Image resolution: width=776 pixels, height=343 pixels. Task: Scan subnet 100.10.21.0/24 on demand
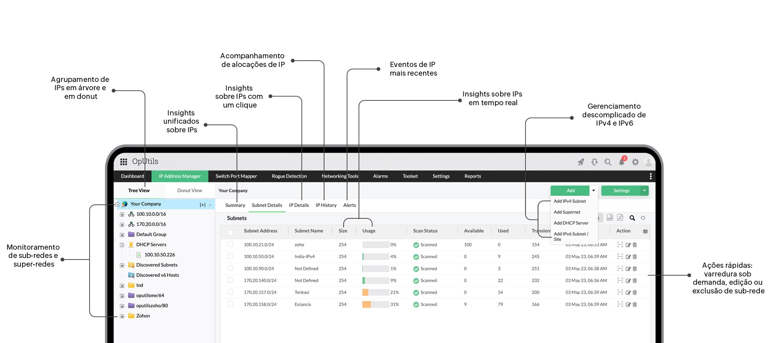coord(620,245)
